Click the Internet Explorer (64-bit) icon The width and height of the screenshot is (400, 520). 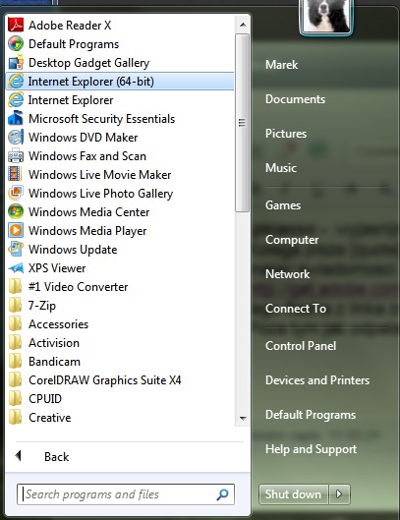[x=16, y=82]
